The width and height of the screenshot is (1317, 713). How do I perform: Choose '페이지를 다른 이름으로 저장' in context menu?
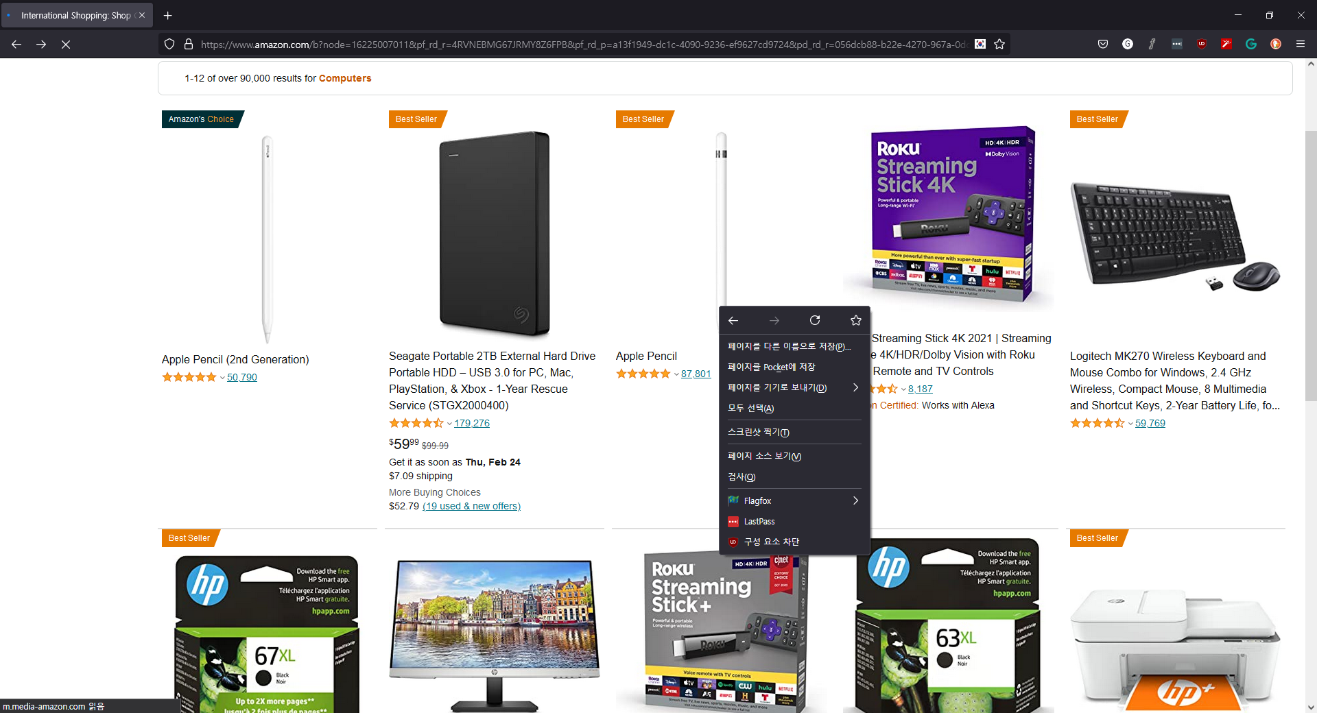pos(794,346)
